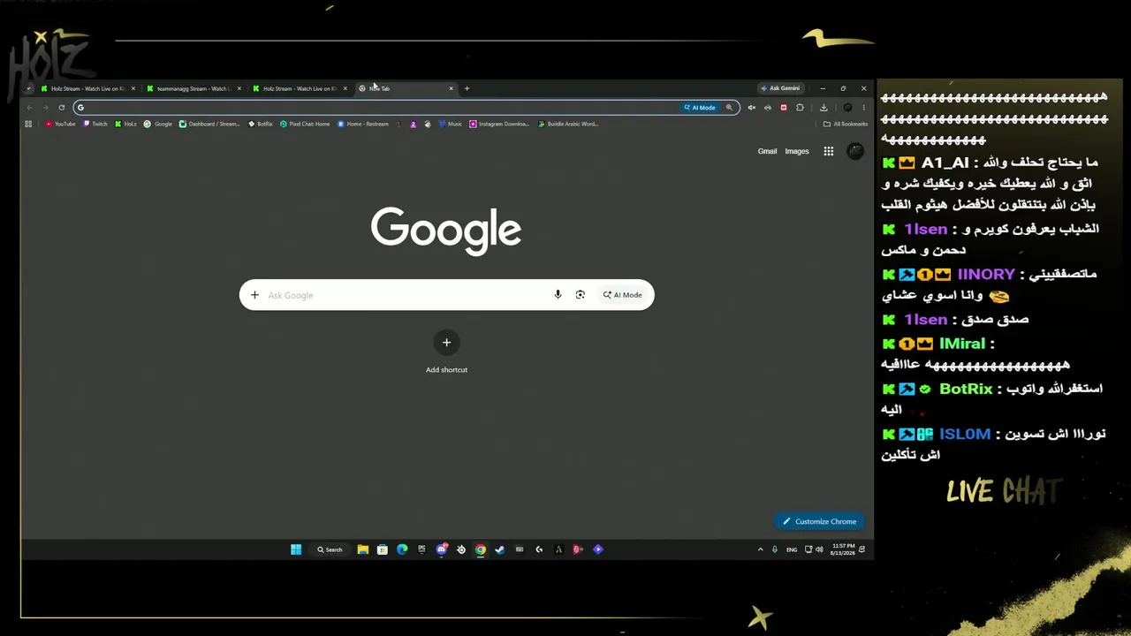Open Epic Games launcher from the taskbar

coord(421,549)
